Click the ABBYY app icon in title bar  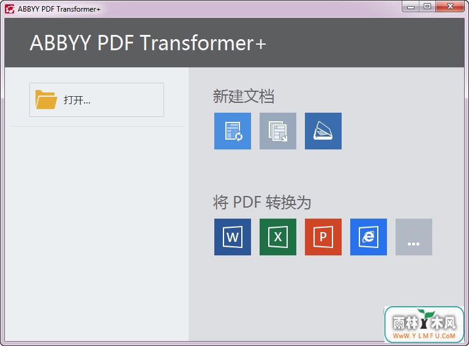click(x=10, y=9)
